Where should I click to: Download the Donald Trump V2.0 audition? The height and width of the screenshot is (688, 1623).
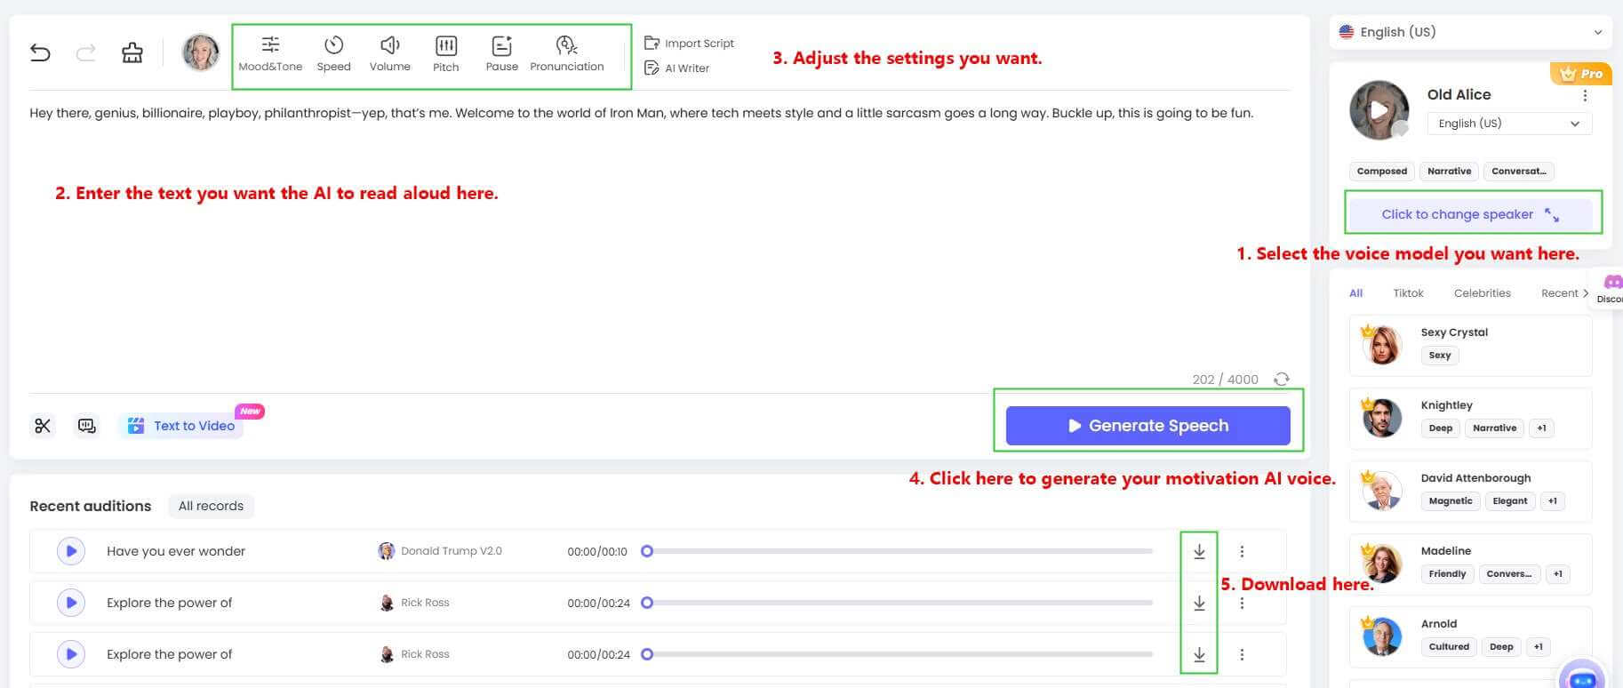[1199, 552]
